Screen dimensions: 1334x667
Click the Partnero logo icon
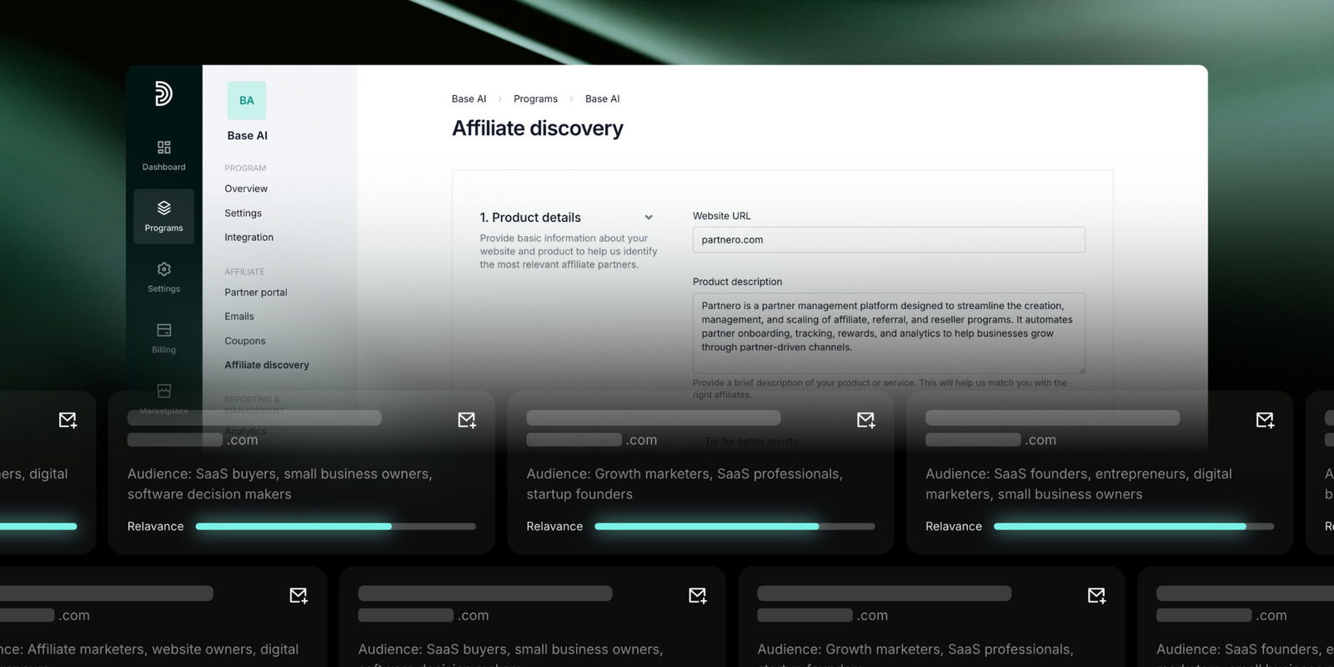click(x=163, y=93)
